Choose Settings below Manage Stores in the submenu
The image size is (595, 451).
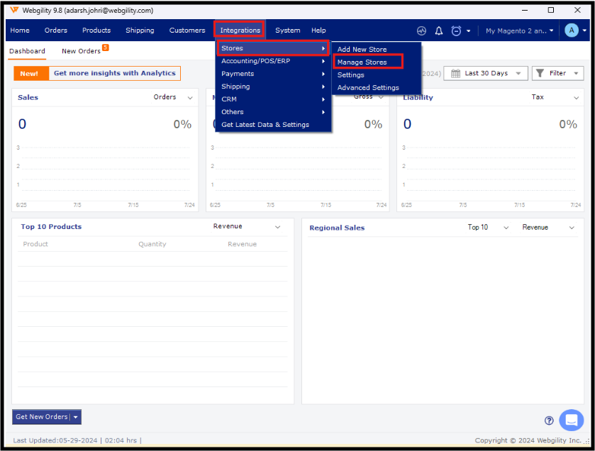pos(377,74)
